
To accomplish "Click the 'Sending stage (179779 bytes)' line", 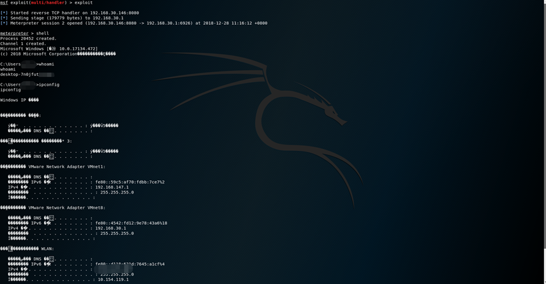I will 62,18.
